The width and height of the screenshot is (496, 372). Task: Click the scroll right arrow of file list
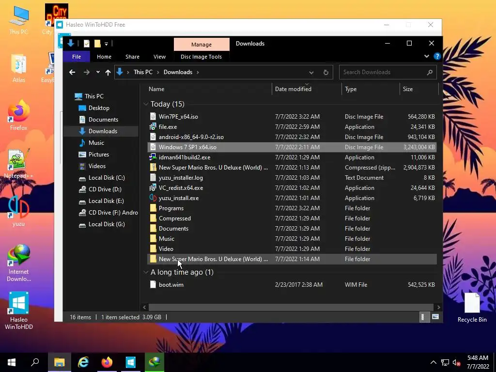tap(438, 307)
